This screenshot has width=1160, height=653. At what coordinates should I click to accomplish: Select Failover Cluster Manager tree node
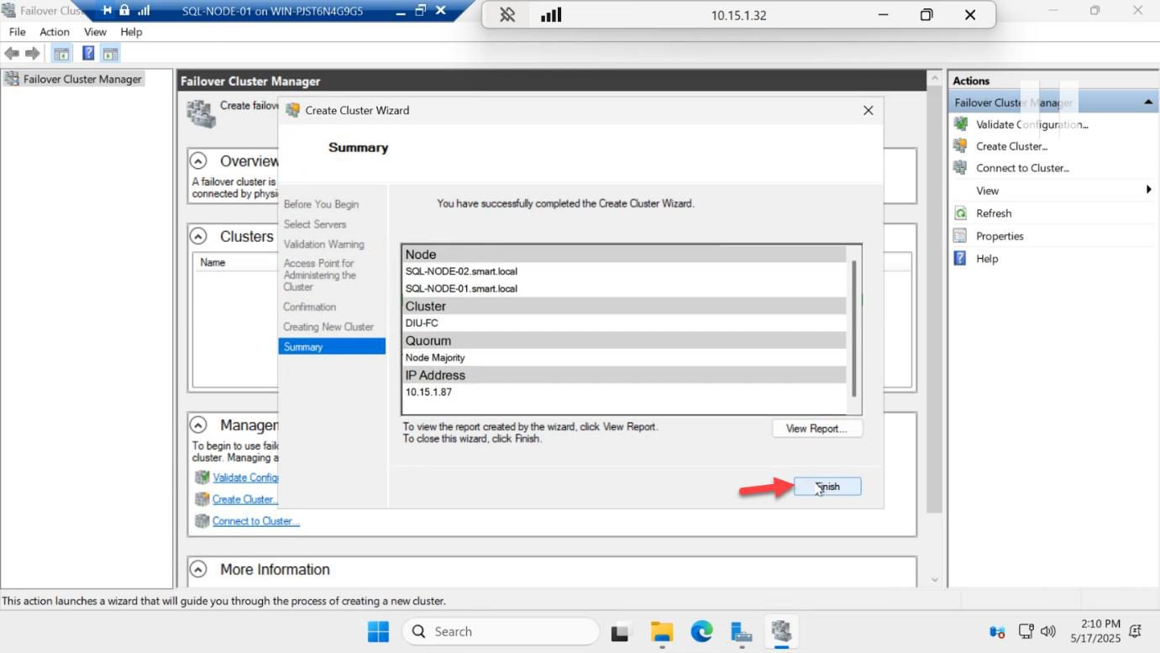(82, 79)
